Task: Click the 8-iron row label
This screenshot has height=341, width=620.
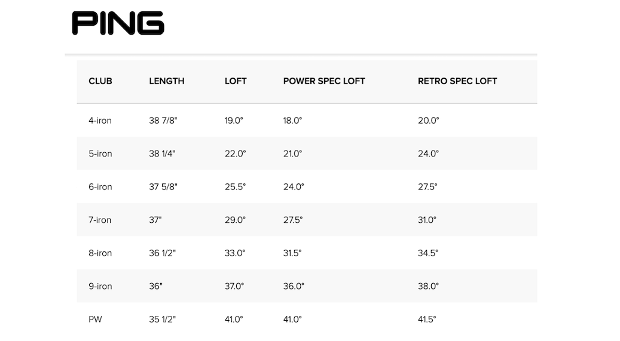Action: pyautogui.click(x=100, y=253)
